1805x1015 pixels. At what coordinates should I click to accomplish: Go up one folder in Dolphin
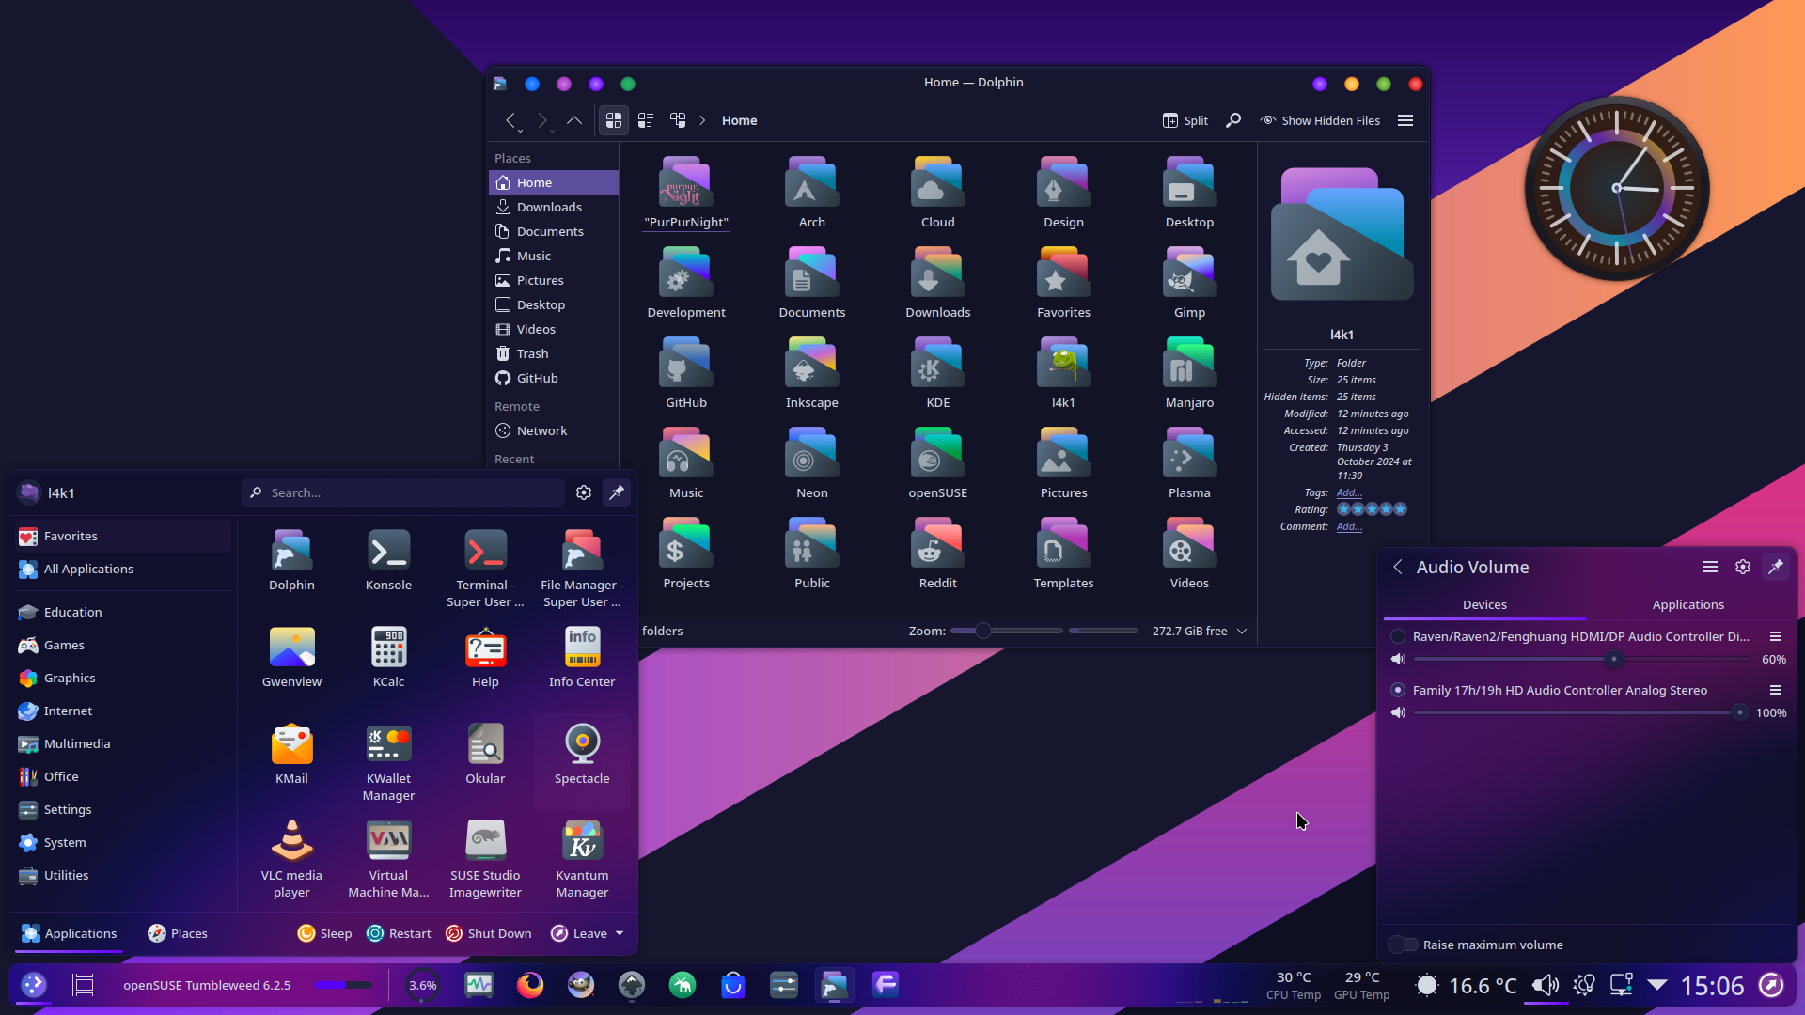click(573, 120)
